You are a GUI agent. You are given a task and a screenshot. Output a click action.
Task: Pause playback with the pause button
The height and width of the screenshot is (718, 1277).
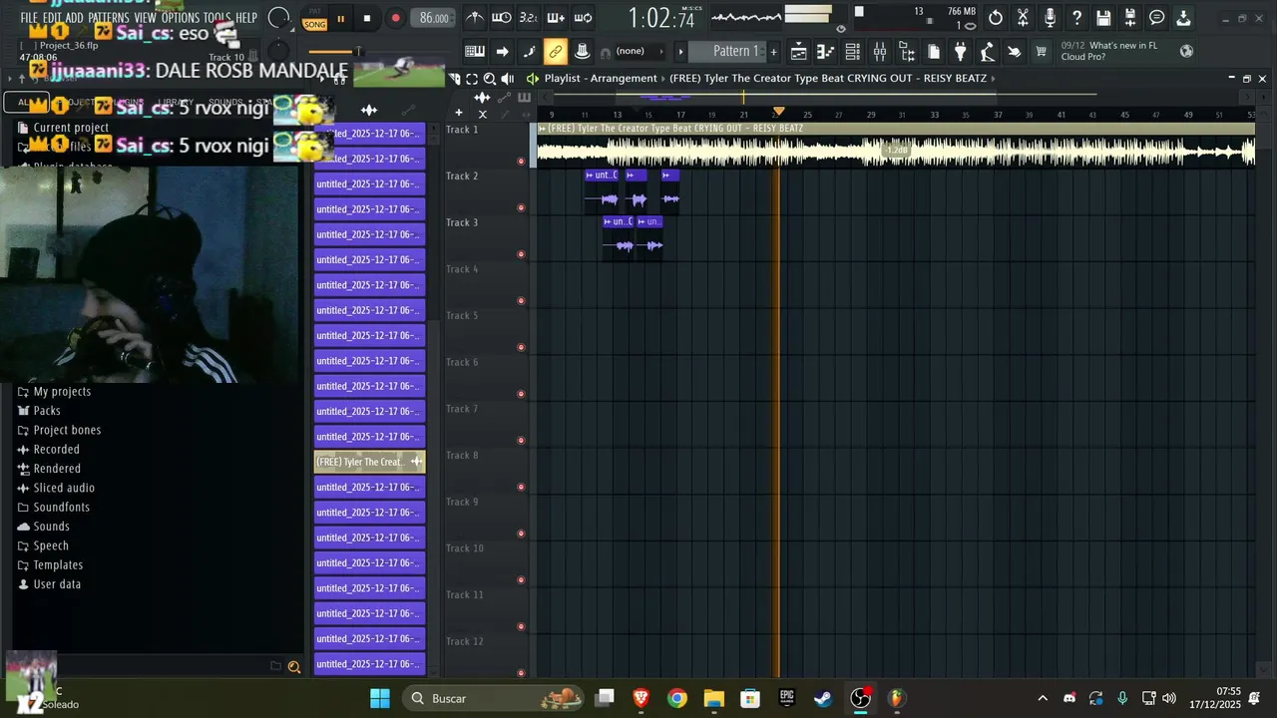(x=340, y=18)
